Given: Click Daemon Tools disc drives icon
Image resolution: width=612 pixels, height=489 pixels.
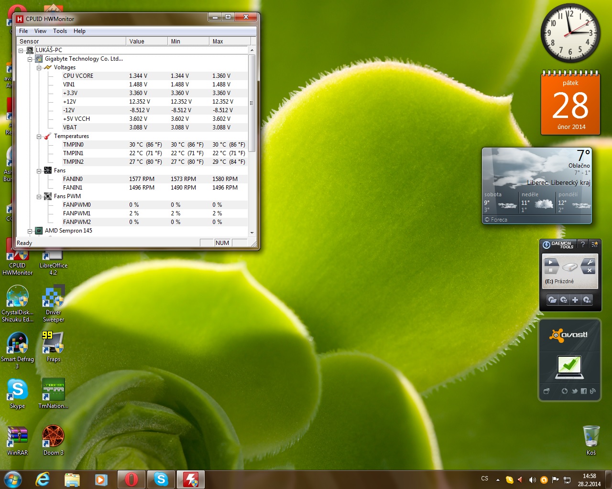Looking at the screenshot, I should pos(587,300).
